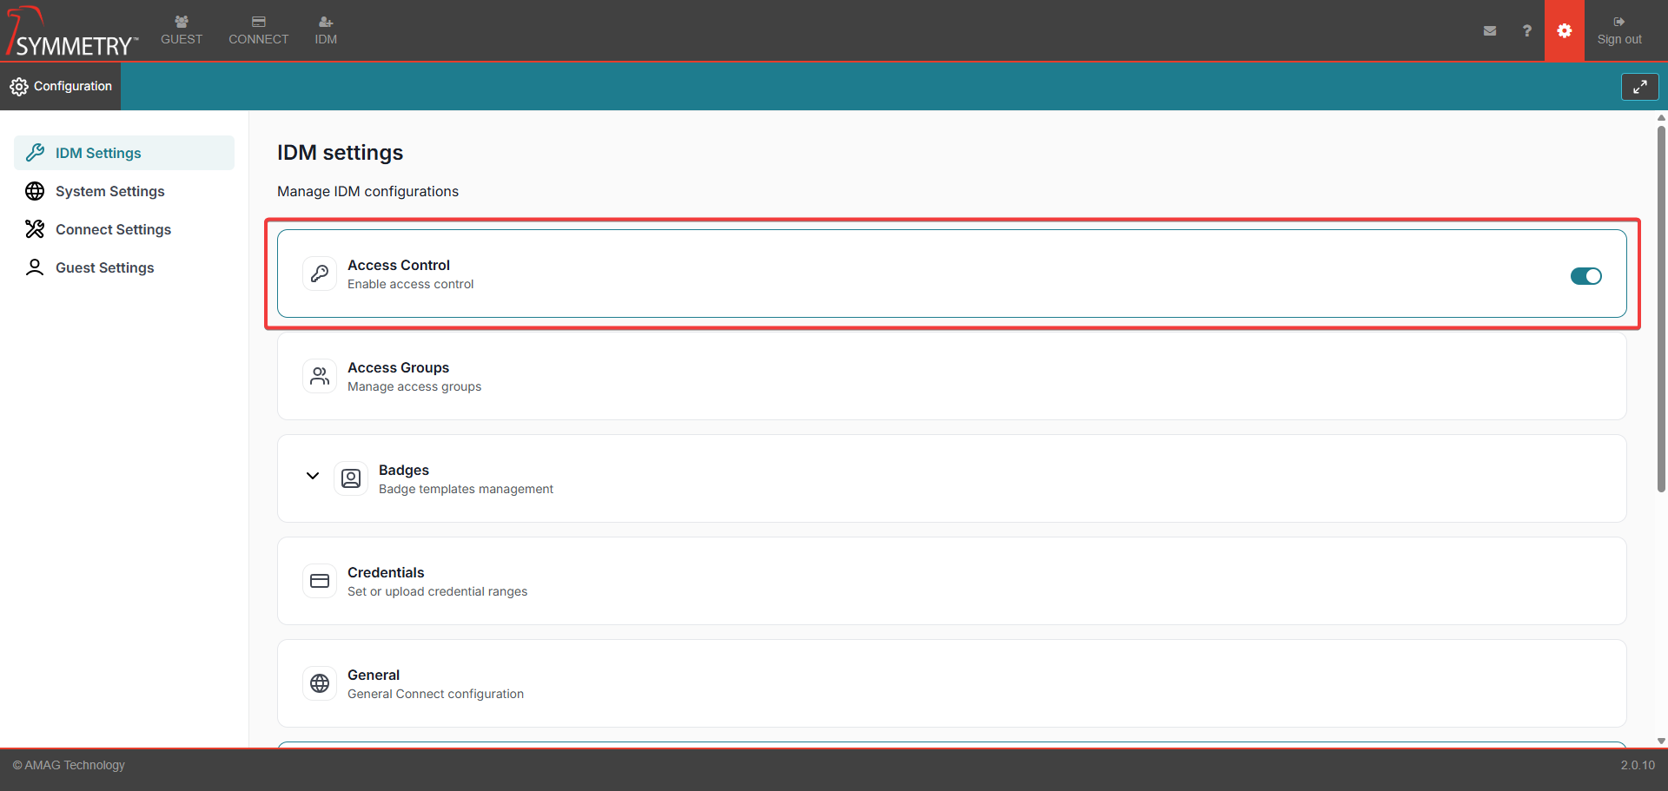This screenshot has width=1668, height=791.
Task: Disable the Access Control toggle switch
Action: [x=1585, y=276]
